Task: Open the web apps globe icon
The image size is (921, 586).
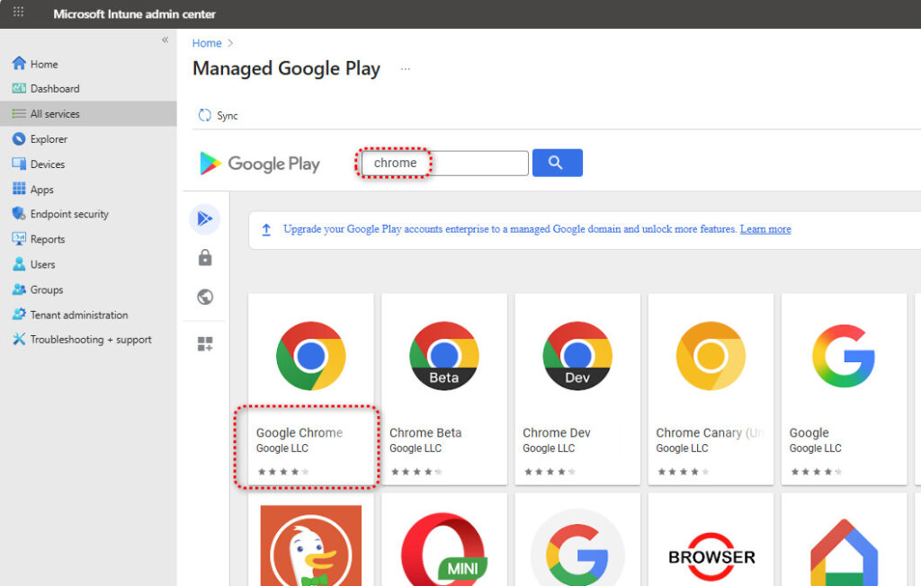Action: click(205, 297)
